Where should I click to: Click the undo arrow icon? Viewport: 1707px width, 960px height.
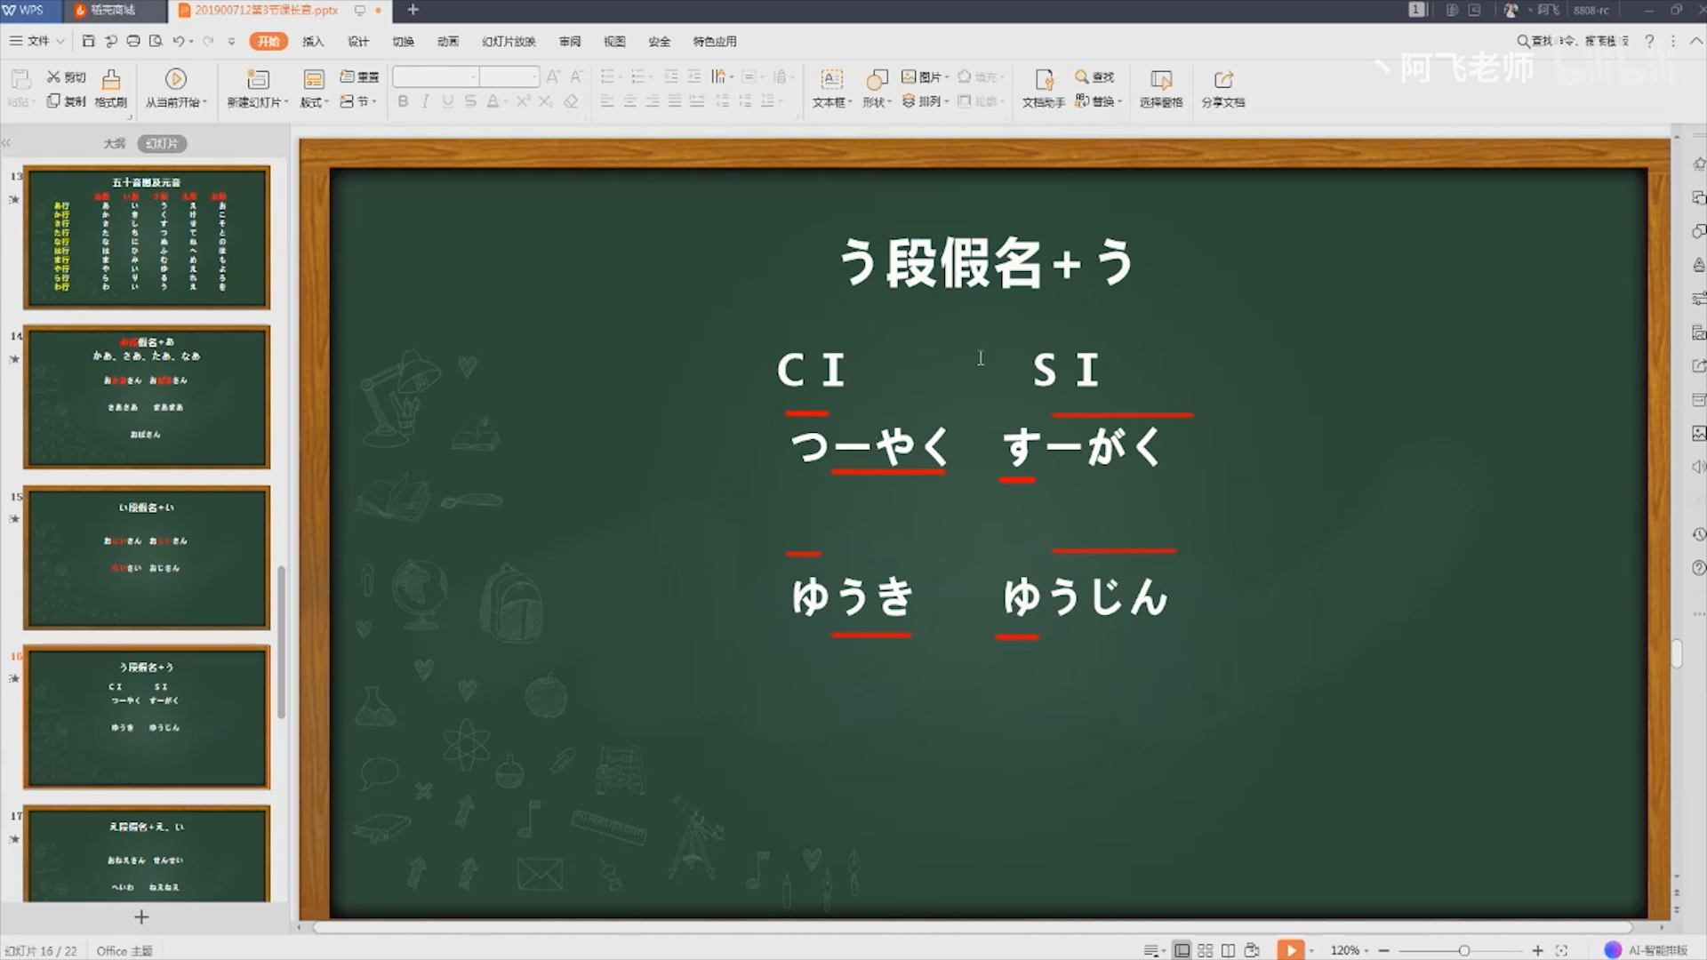click(x=179, y=41)
